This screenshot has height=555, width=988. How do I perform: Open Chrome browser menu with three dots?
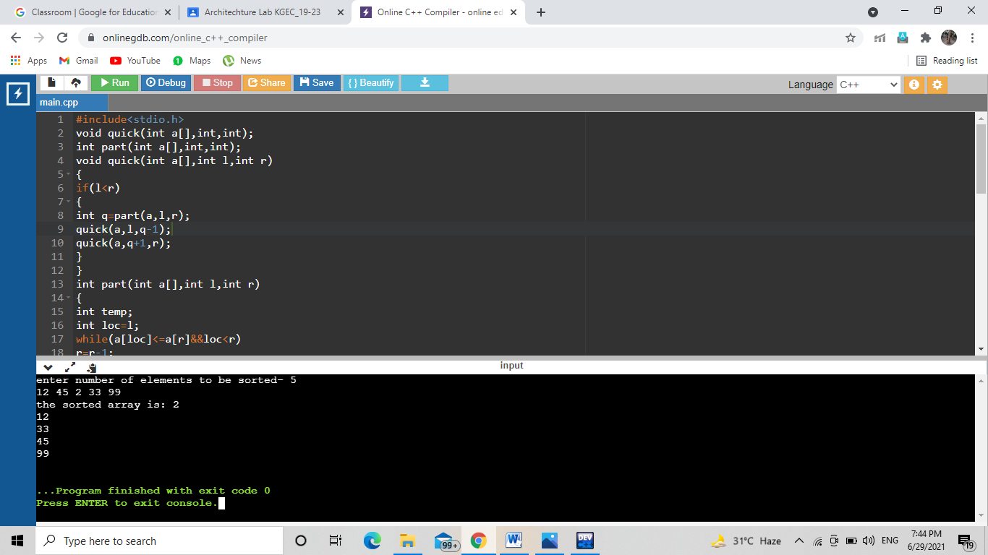pos(971,36)
